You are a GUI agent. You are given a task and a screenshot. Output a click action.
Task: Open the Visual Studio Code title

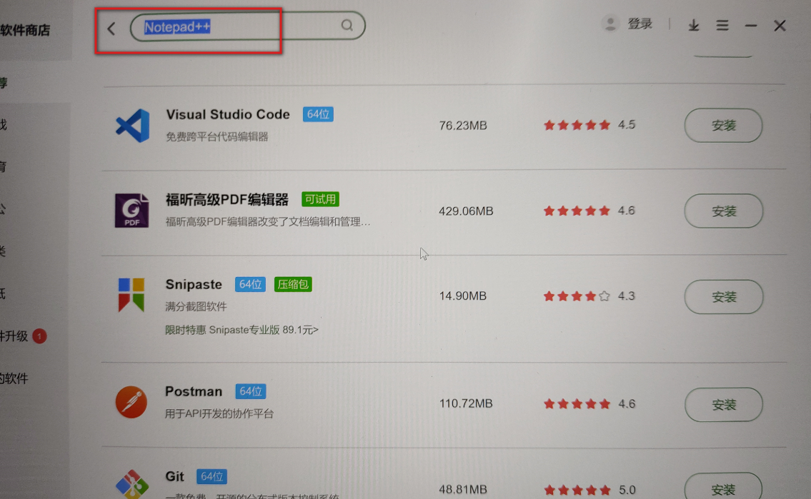pyautogui.click(x=227, y=114)
